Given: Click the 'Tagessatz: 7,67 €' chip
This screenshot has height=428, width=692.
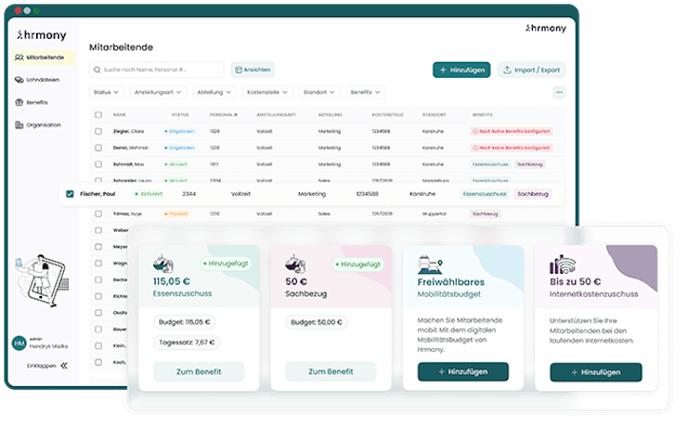Looking at the screenshot, I should [x=187, y=342].
